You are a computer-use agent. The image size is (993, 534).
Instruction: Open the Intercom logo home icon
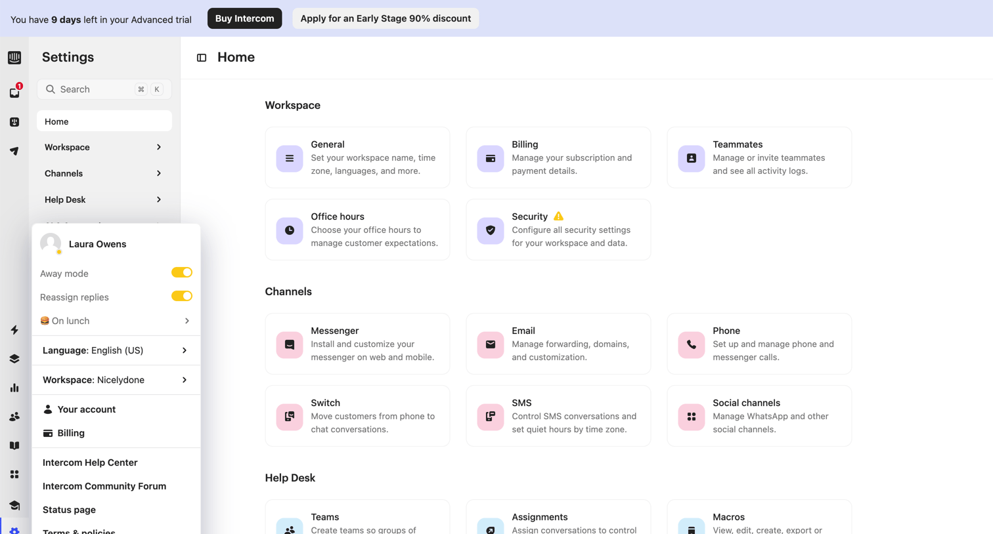14,58
